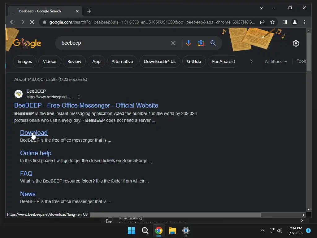
Task: Open Windows taskbar search
Action: click(x=145, y=231)
